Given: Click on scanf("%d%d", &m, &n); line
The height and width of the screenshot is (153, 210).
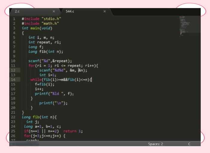Looking at the screenshot, I should pyautogui.click(x=63, y=70).
